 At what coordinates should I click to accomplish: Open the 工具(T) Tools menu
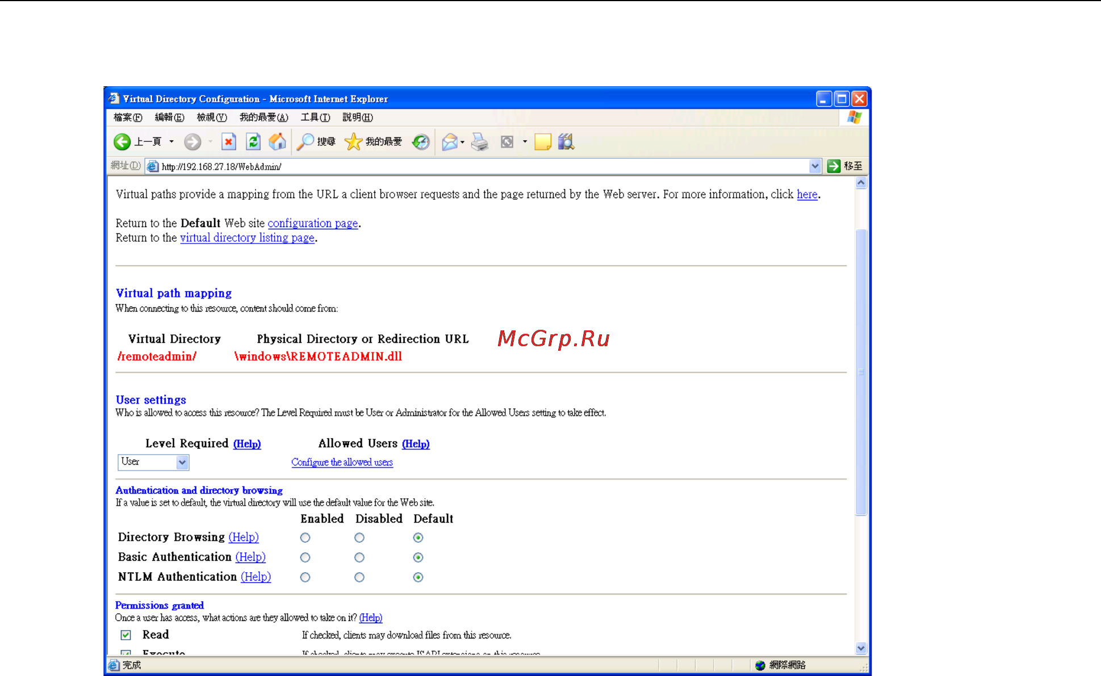coord(315,117)
